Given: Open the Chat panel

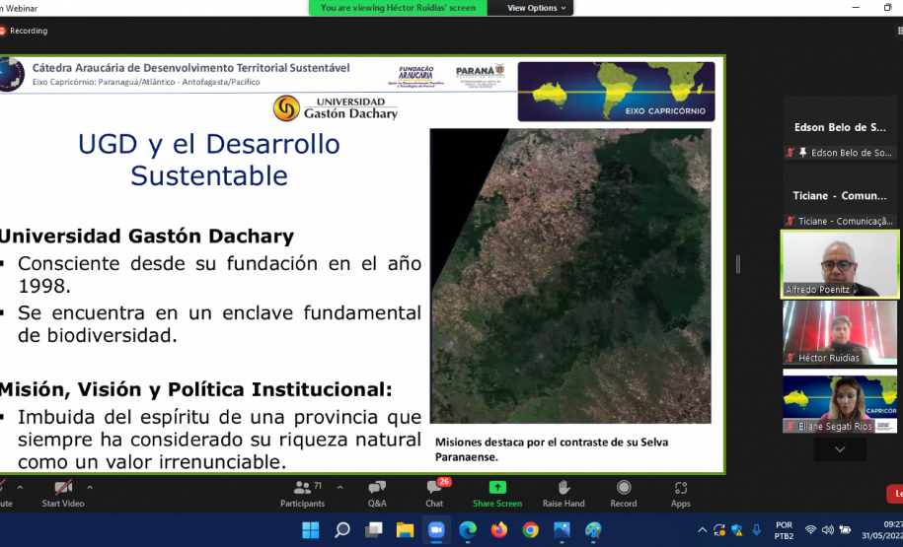Looking at the screenshot, I should pos(434,488).
